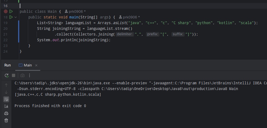Click the java.exe command line in console
267x128 pixels.
tap(141, 83)
